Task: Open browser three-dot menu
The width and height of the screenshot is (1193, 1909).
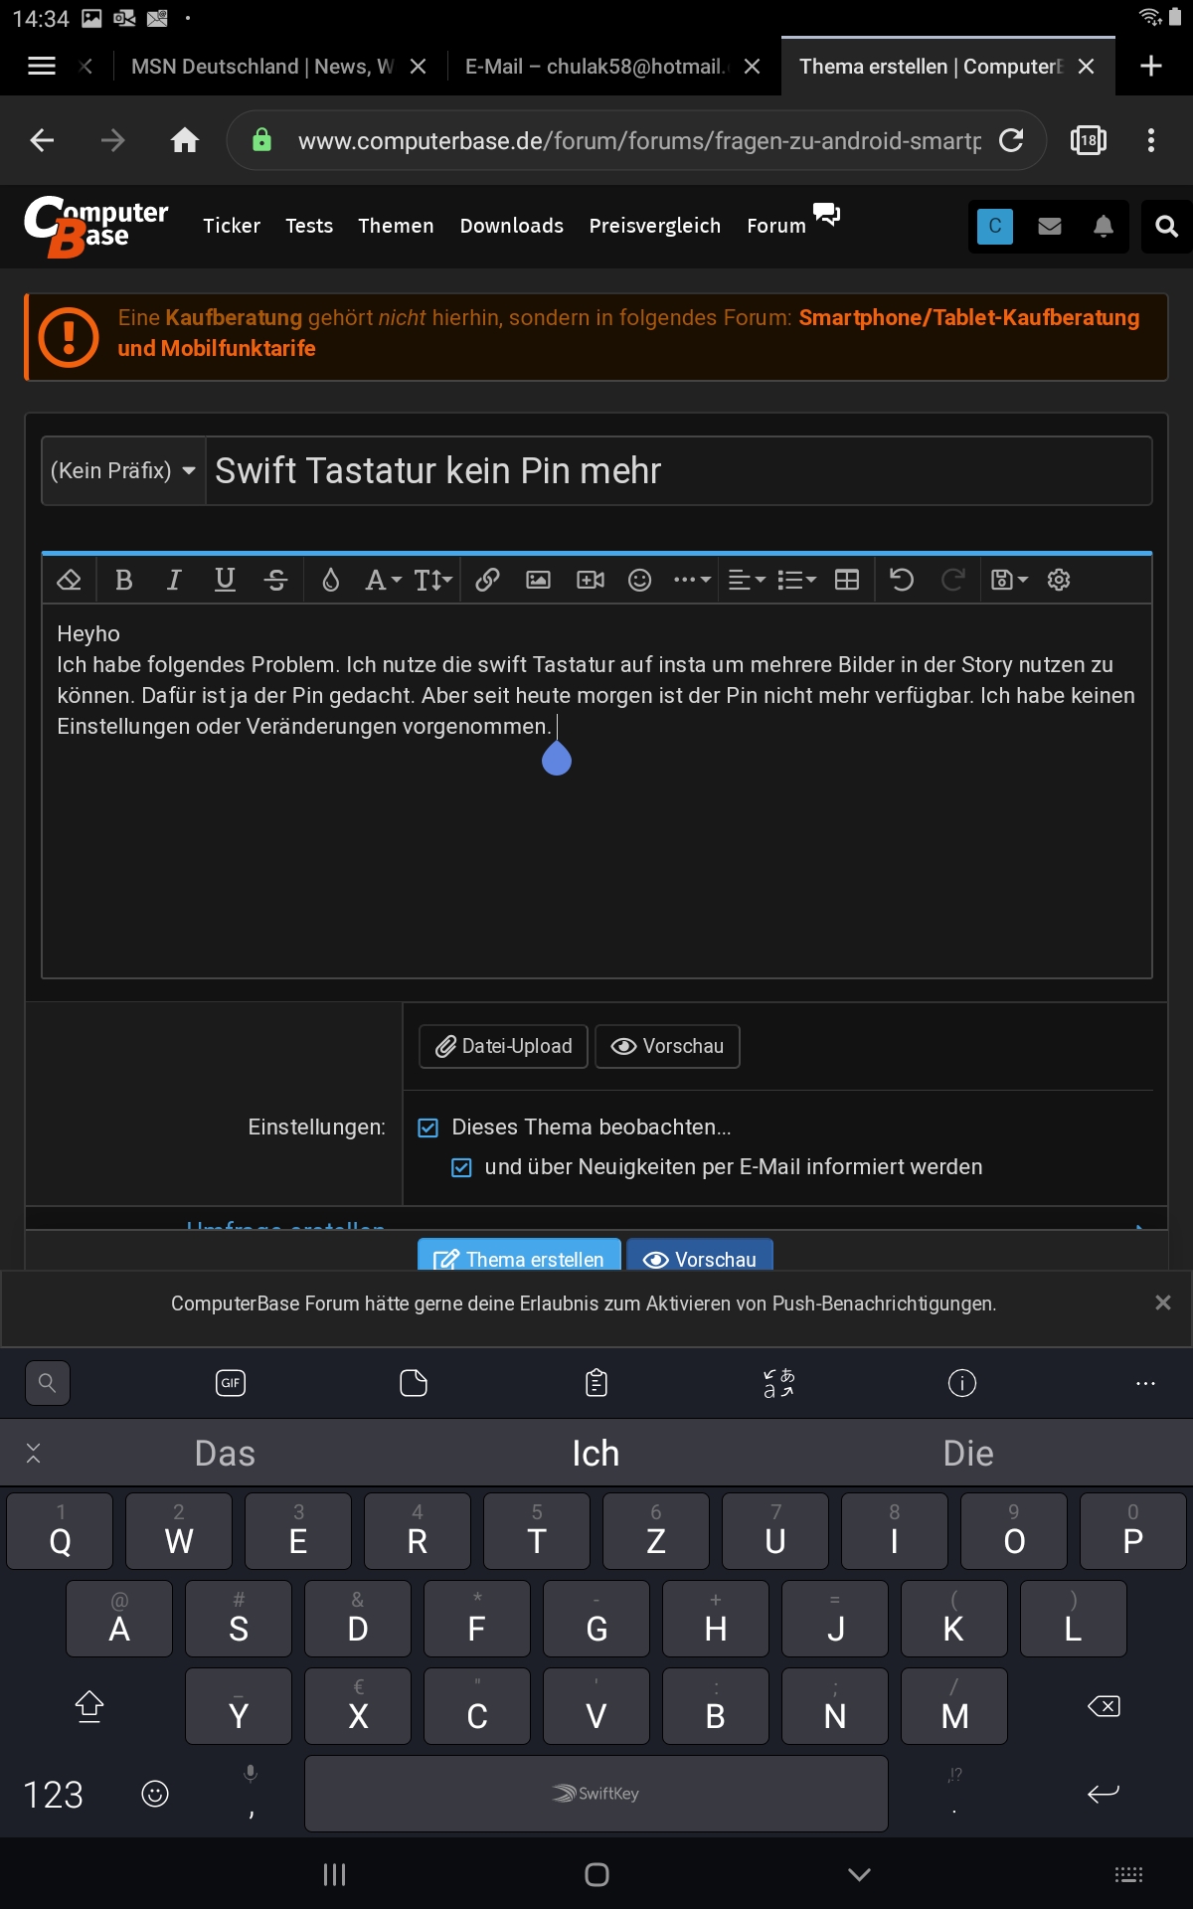Action: pos(1151,140)
